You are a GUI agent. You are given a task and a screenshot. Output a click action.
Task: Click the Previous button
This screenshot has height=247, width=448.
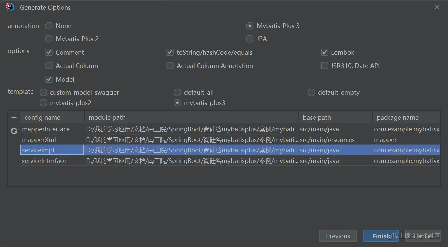[x=338, y=236]
